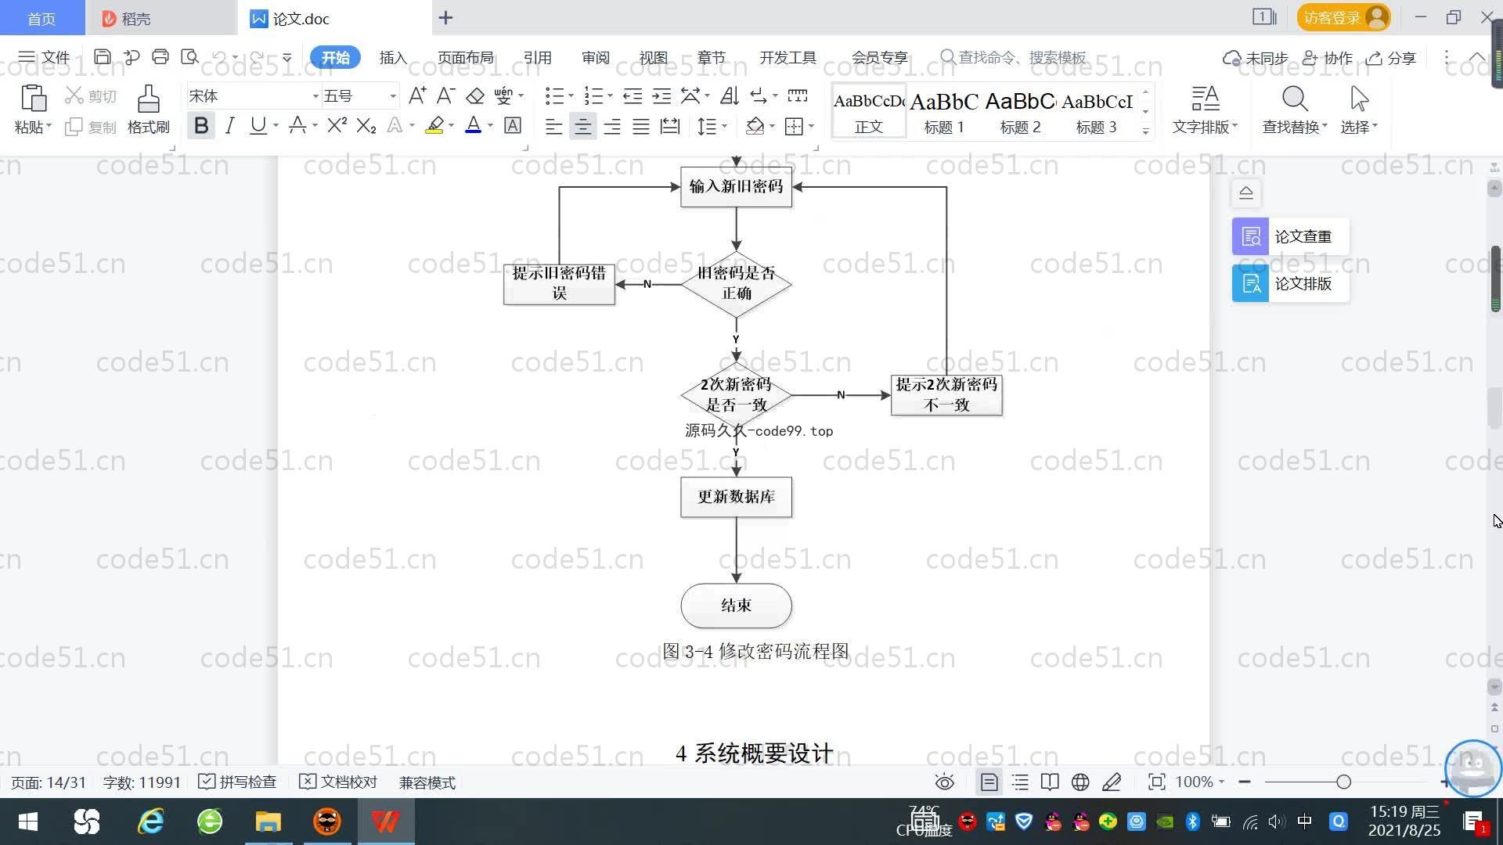This screenshot has height=845, width=1503.
Task: Click the fullscreen fit icon in status bar
Action: pos(1156,782)
